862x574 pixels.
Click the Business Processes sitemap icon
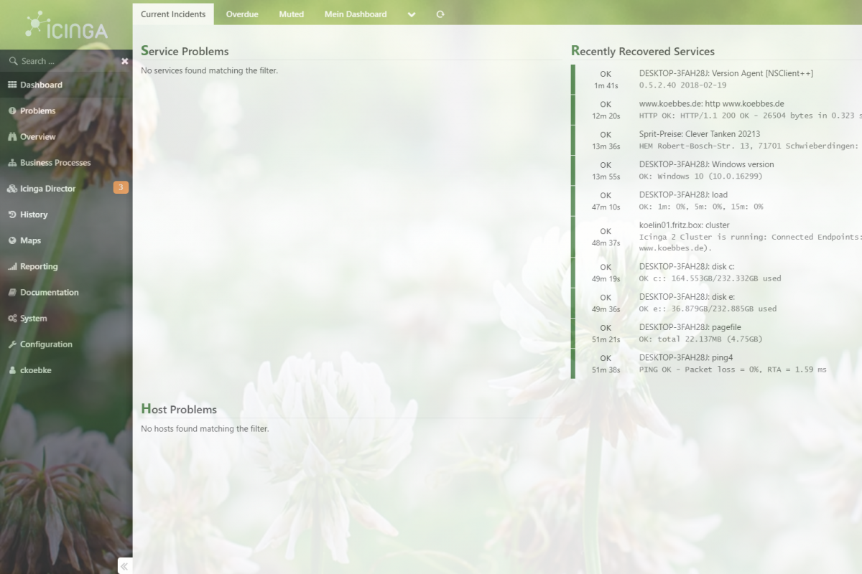tap(12, 163)
